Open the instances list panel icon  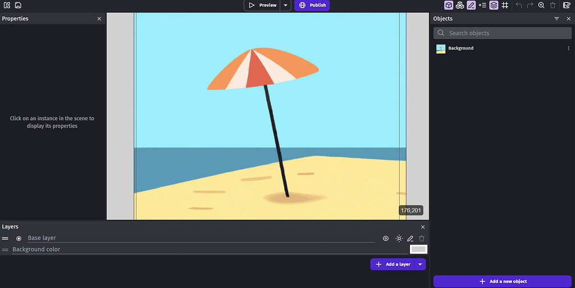[x=482, y=5]
